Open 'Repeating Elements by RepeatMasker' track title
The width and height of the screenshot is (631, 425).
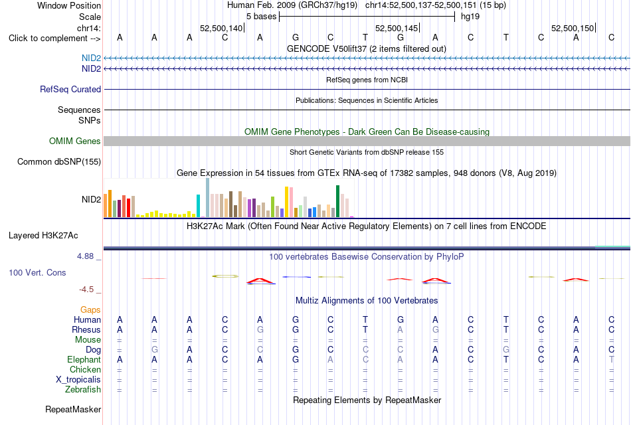click(x=367, y=400)
